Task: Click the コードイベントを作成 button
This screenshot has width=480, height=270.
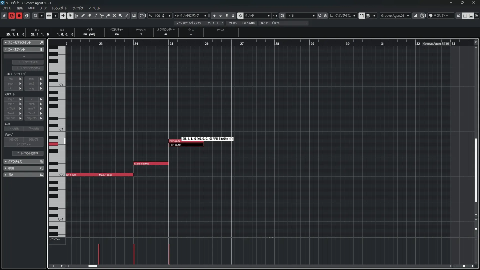Action: tap(28, 153)
